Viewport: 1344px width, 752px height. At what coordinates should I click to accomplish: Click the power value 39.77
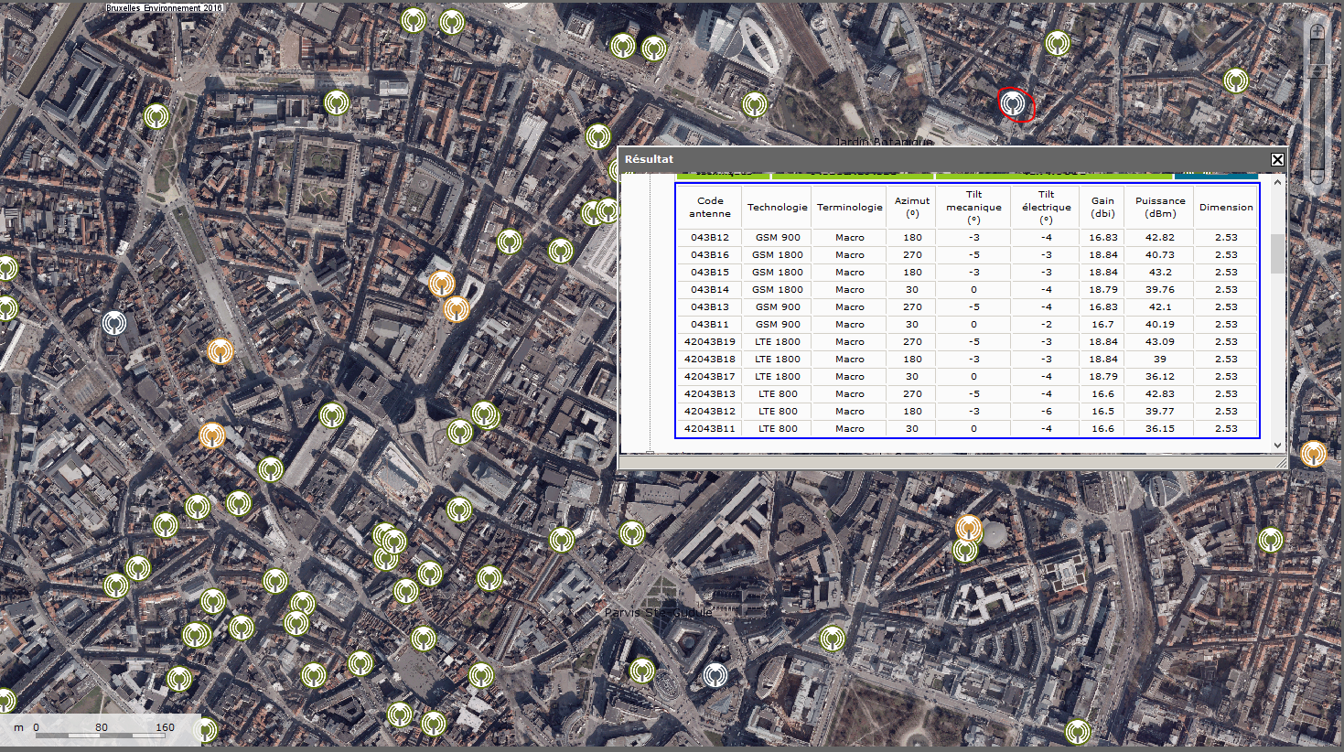[x=1160, y=412]
